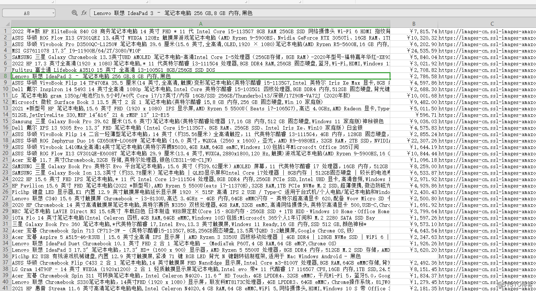Select the 512GB JetDriveLite 330 cell
This screenshot has width=536, height=291.
pos(200,115)
